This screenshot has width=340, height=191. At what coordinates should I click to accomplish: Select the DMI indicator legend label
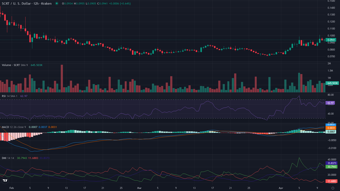[4, 158]
